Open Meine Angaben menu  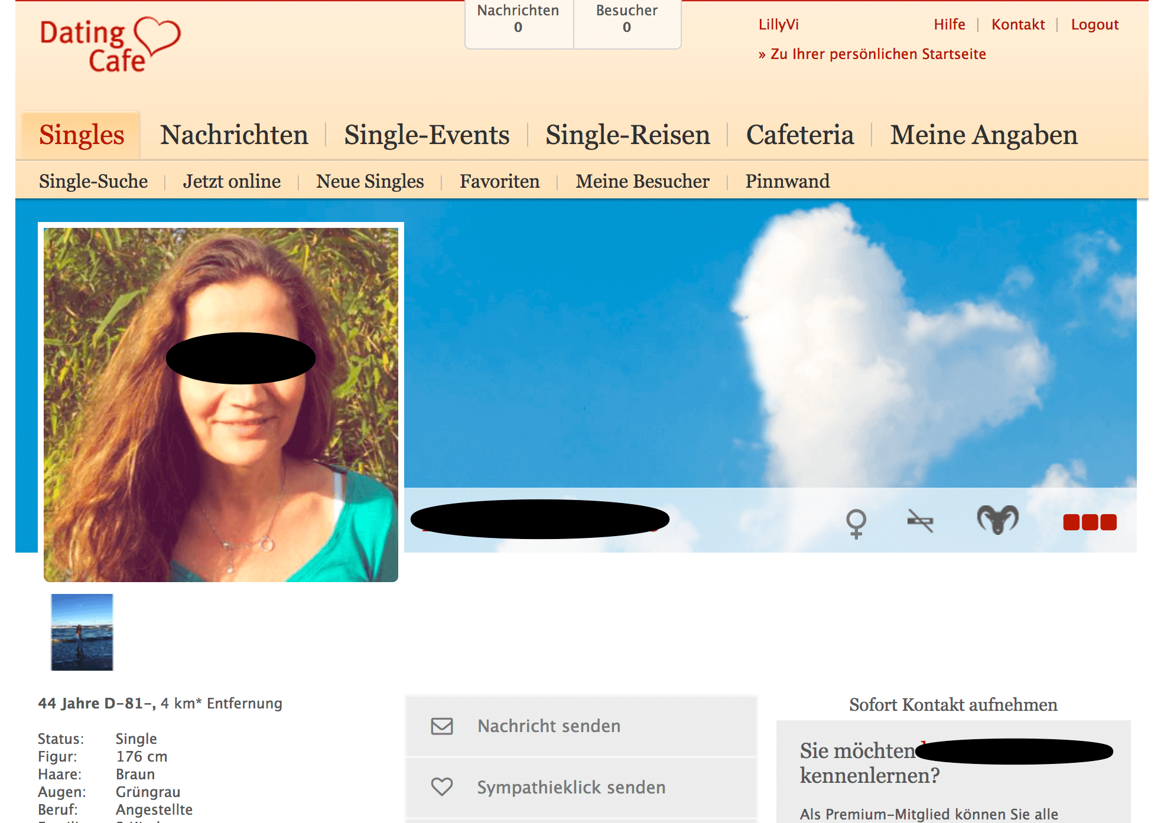984,135
